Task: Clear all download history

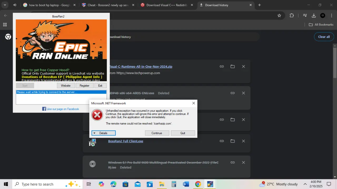Action: click(324, 37)
